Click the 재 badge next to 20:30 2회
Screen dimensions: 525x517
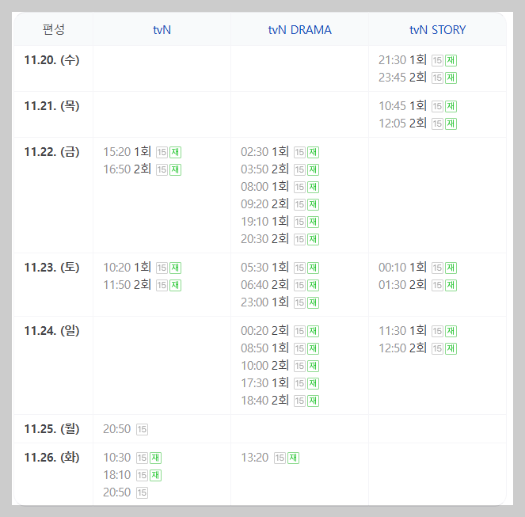[313, 239]
